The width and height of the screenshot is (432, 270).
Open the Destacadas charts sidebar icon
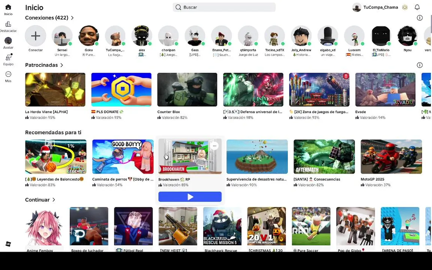point(8,24)
